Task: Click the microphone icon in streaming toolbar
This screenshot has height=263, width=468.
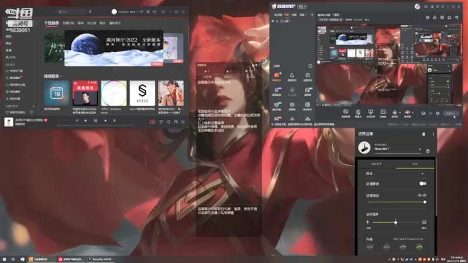Action: 394,112
